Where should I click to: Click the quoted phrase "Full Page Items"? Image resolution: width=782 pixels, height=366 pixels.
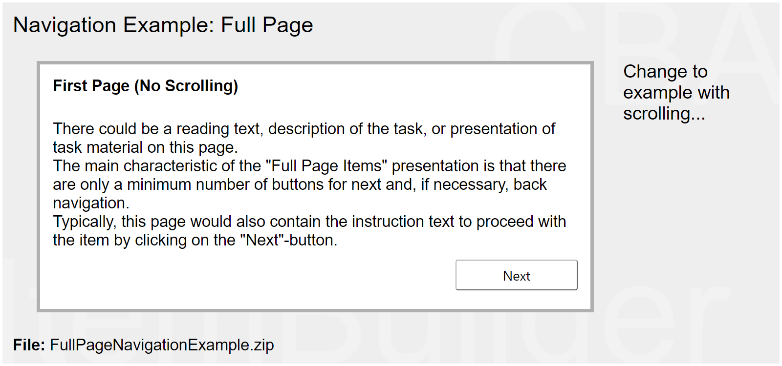pyautogui.click(x=326, y=166)
